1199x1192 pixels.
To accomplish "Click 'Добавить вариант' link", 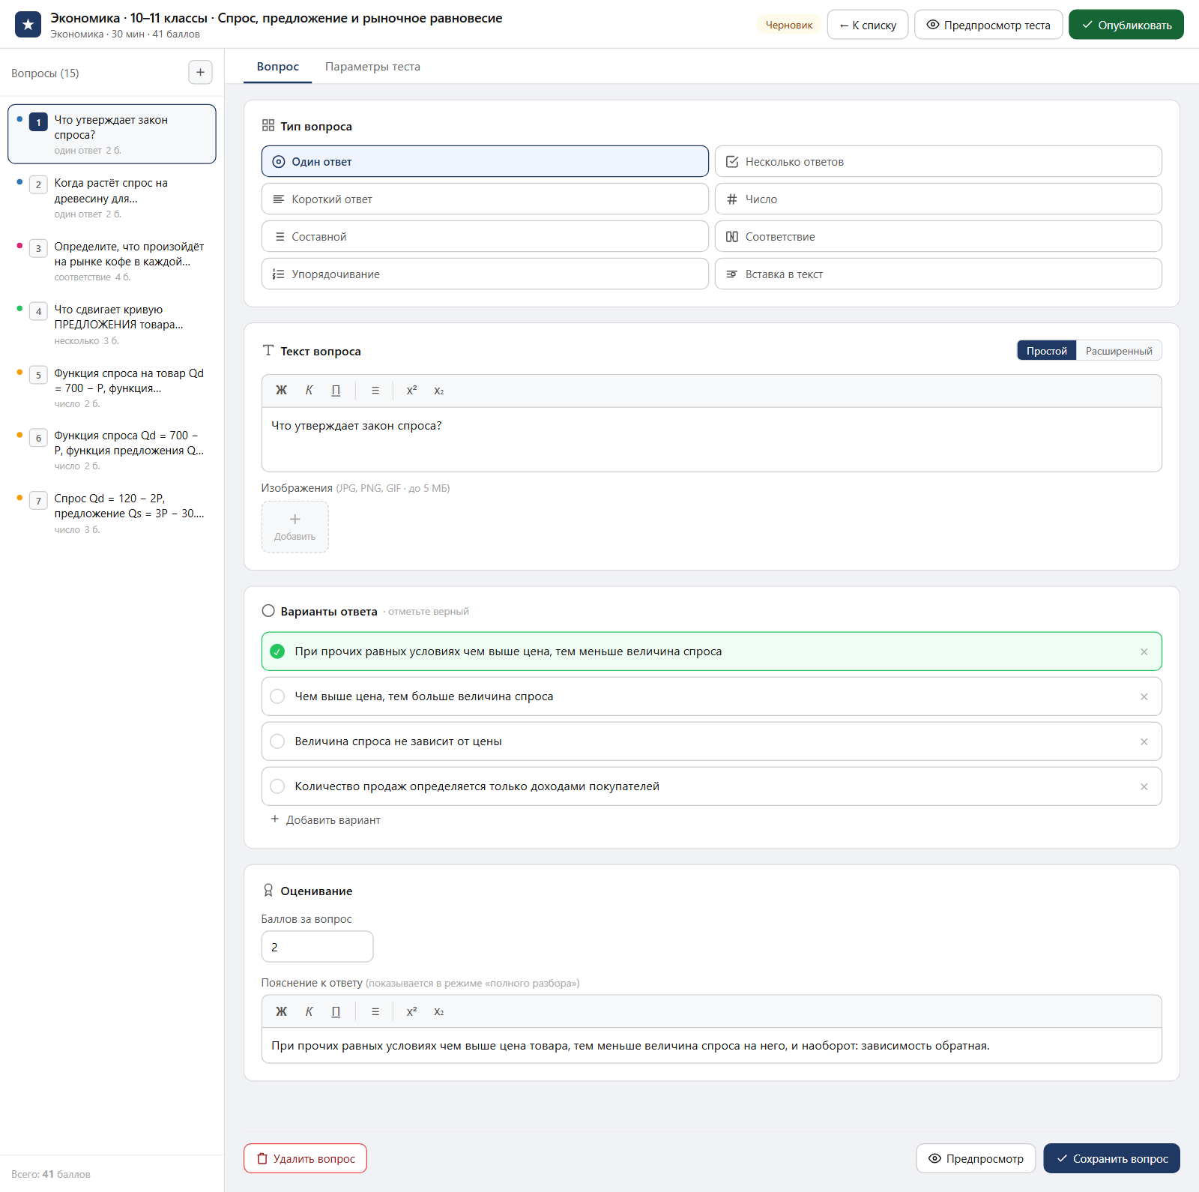I will point(325,819).
